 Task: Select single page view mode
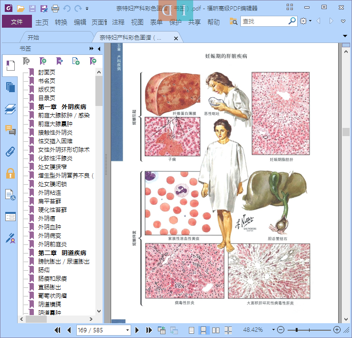coord(191,330)
